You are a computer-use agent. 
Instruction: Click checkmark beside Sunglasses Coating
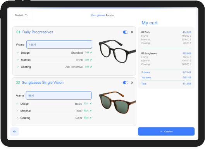coord(17,118)
